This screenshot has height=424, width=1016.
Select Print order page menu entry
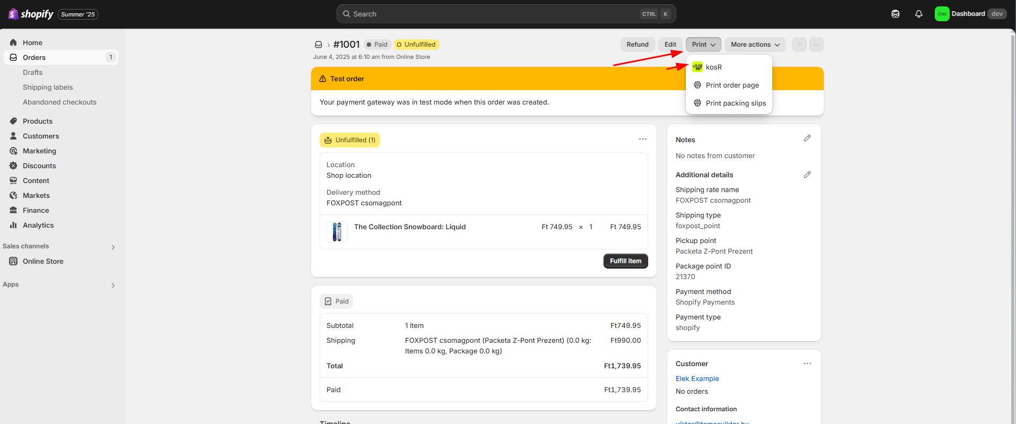pos(731,85)
